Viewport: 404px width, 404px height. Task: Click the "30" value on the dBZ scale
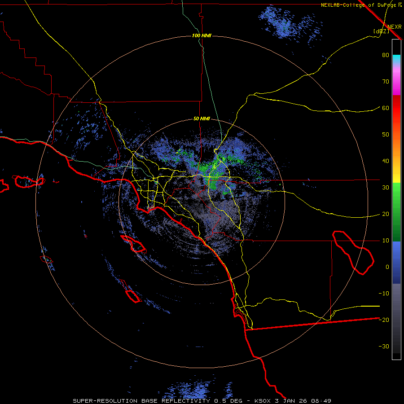point(386,188)
